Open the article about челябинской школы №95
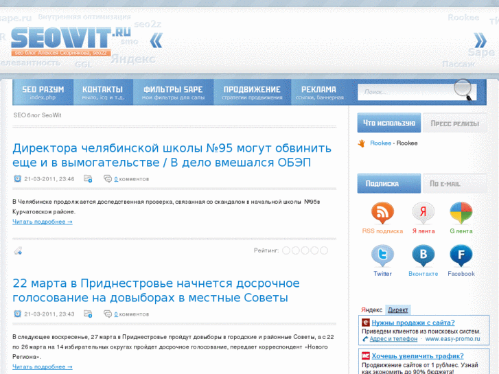The image size is (499, 374). (x=172, y=155)
